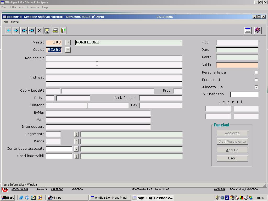The image size is (268, 201).
Task: Enable the Persona fisica checkbox
Action: (x=256, y=72)
